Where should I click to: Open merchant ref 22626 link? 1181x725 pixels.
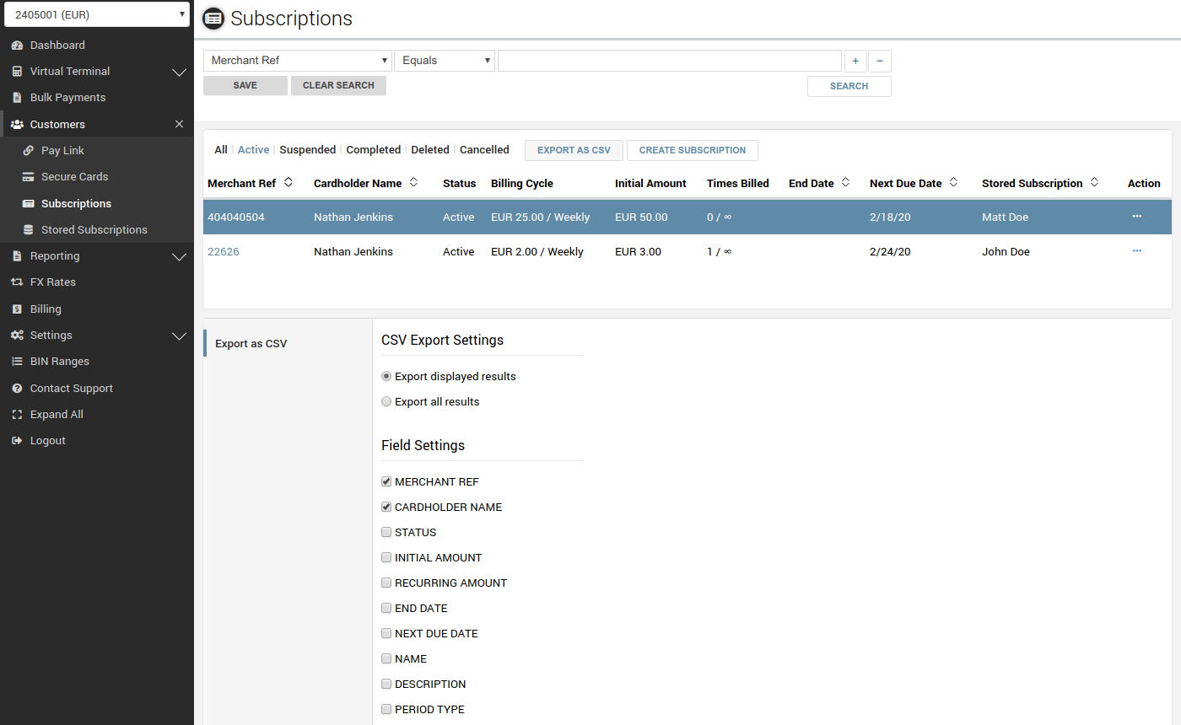coord(224,252)
